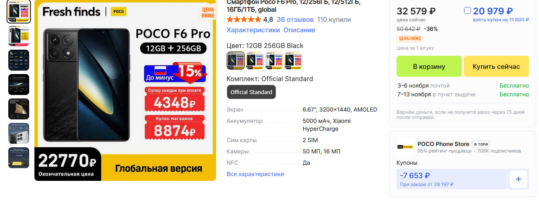Image resolution: width=539 pixels, height=200 pixels.
Task: Jump to the Описание section
Action: (x=299, y=30)
